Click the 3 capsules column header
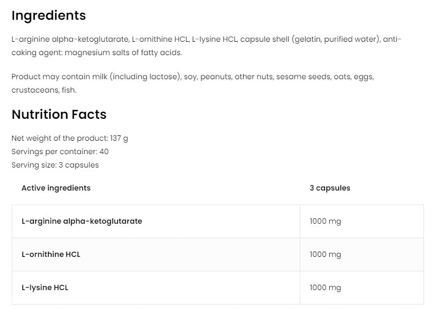Screen dimensions: 439x319 click(330, 188)
